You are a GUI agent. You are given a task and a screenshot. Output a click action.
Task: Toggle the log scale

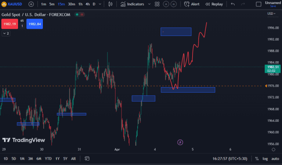point(265,159)
